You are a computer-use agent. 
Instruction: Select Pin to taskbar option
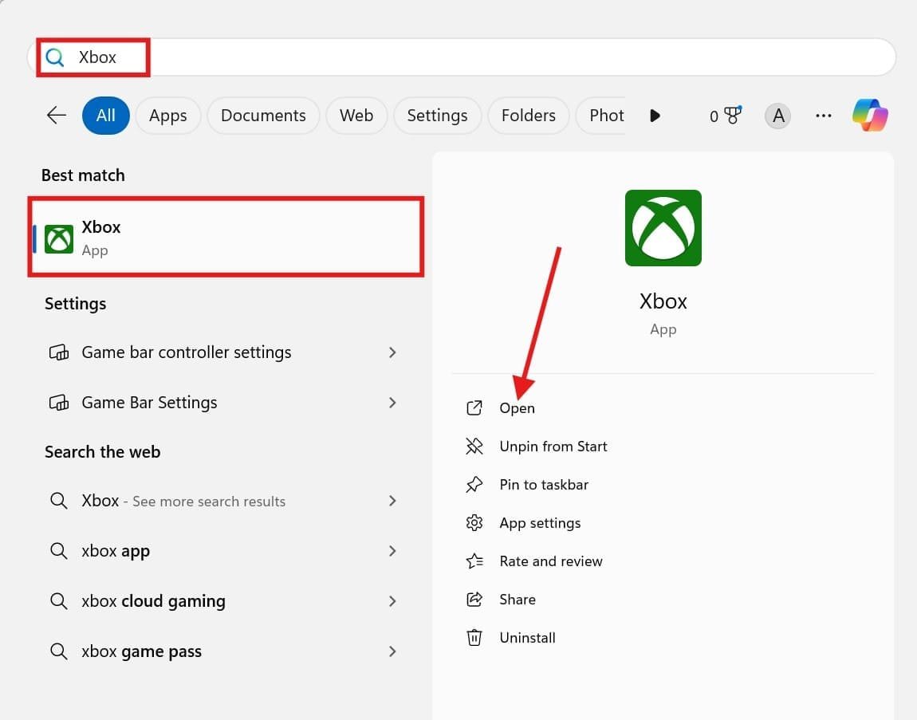(x=543, y=485)
